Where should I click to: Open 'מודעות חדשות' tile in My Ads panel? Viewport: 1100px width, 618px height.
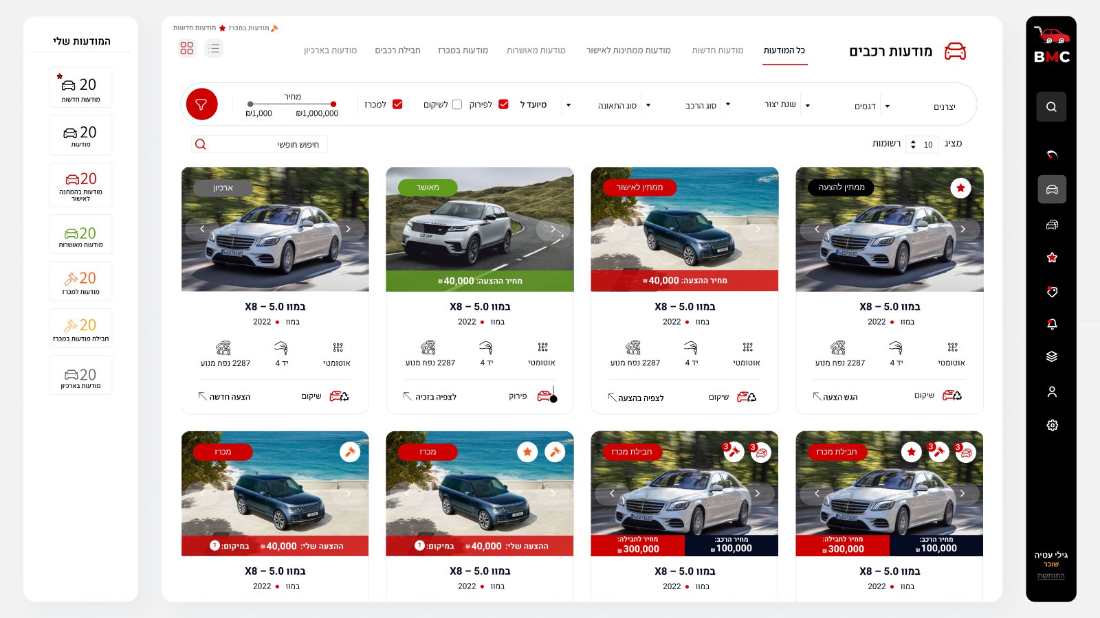coord(81,87)
